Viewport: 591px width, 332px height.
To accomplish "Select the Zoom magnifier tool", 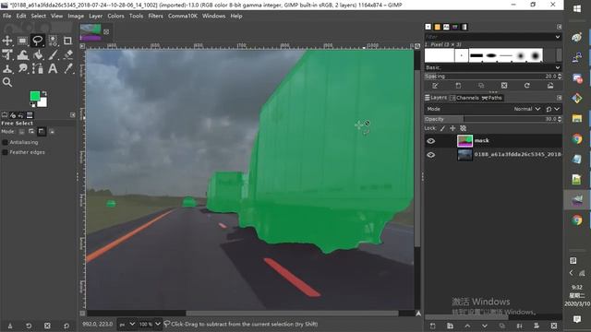I will 7,82.
